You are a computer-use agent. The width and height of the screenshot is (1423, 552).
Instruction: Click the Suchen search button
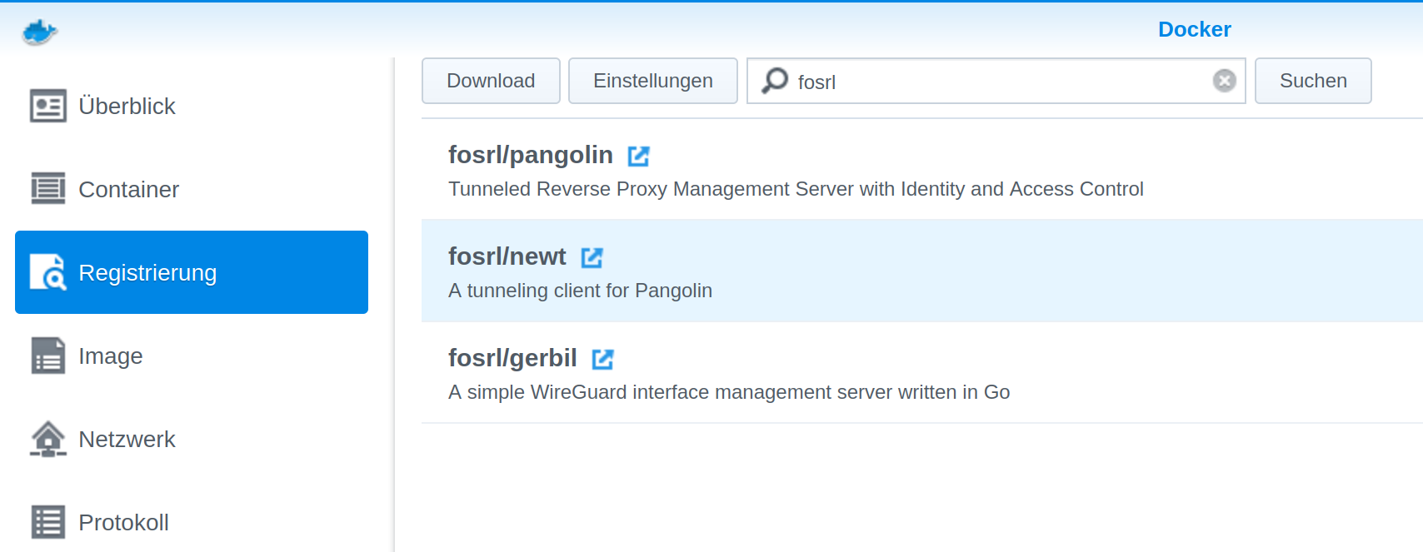[1313, 81]
